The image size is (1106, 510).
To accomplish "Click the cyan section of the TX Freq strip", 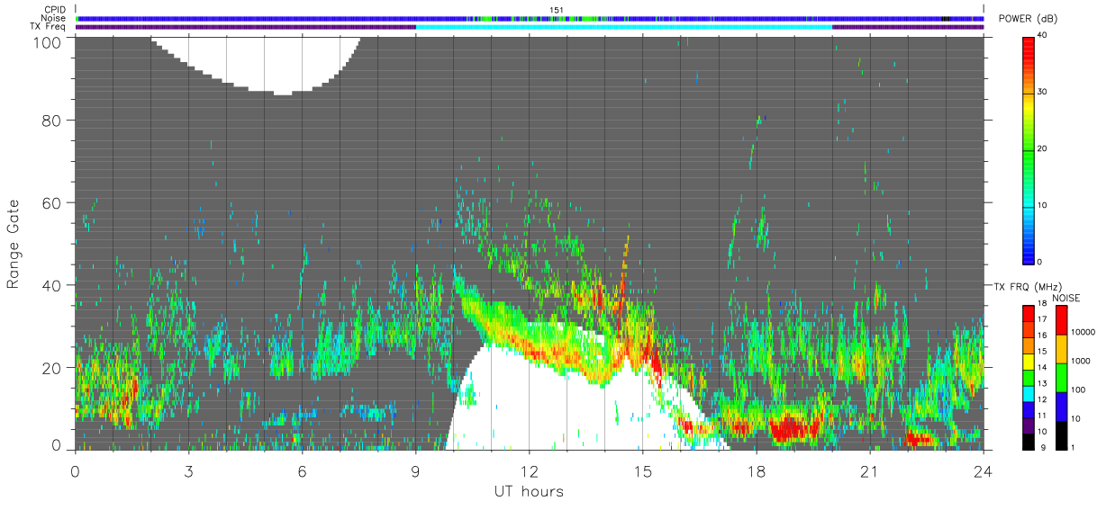I will pyautogui.click(x=624, y=27).
